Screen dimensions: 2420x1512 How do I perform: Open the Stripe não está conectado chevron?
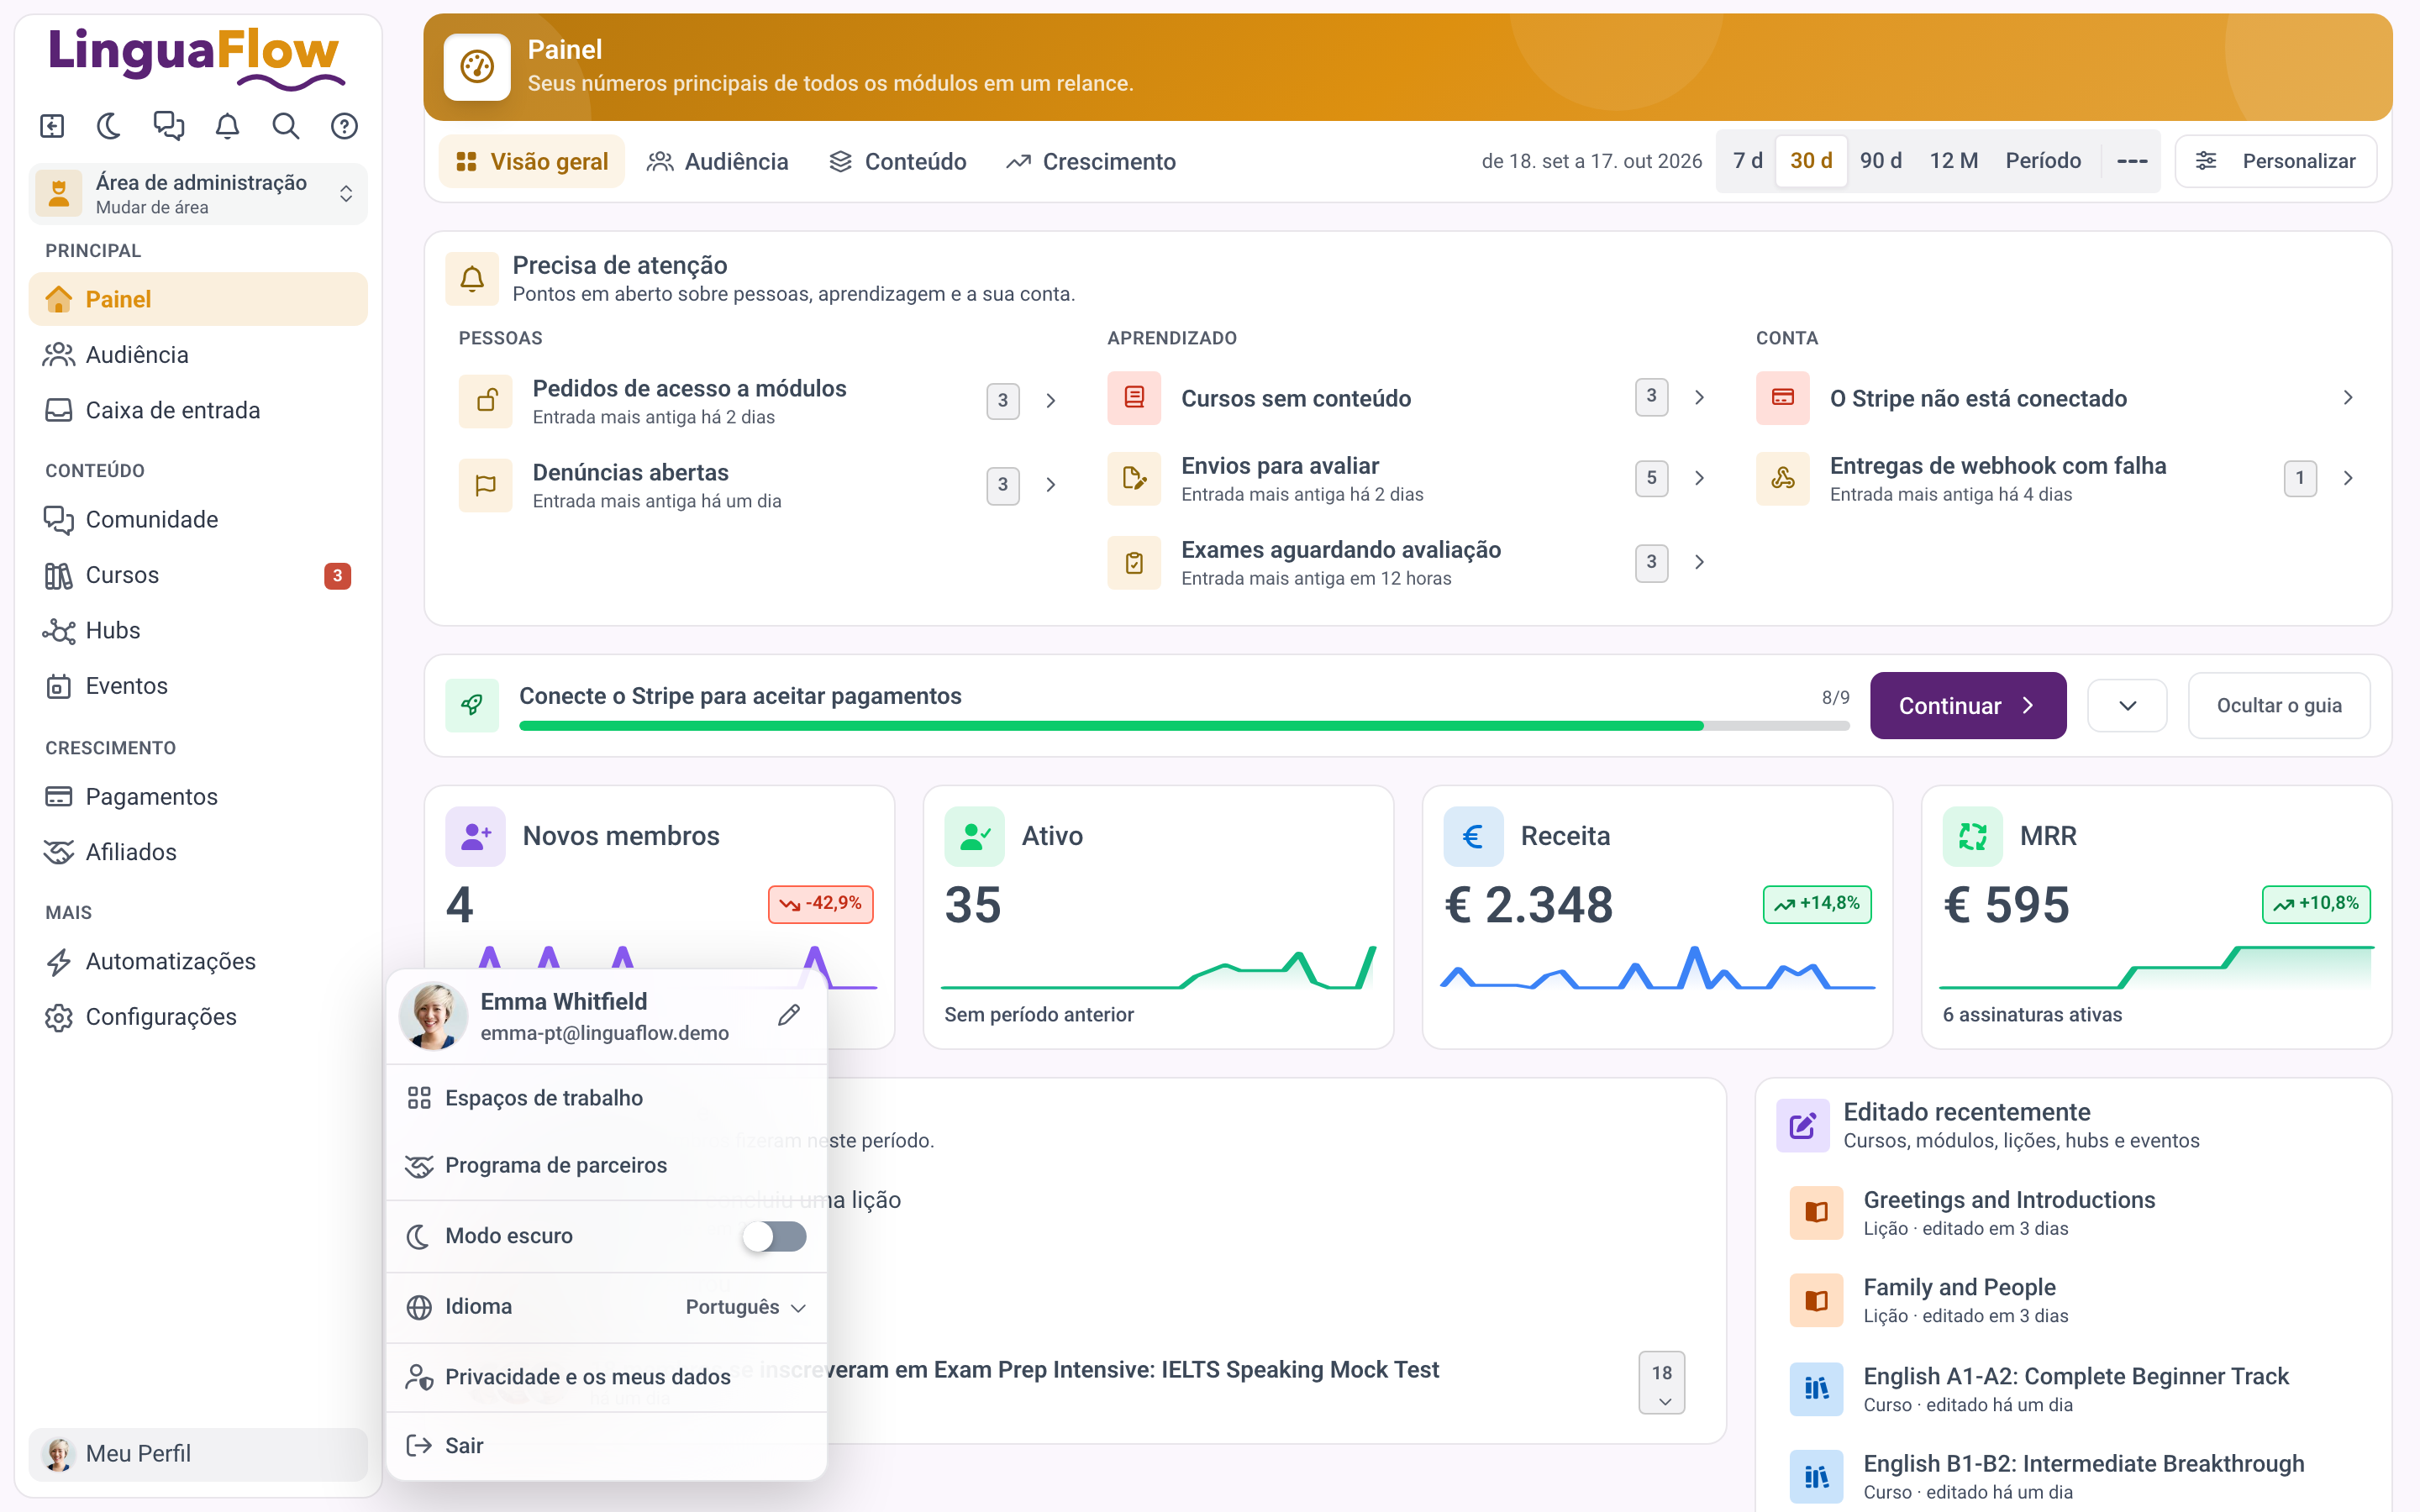tap(2348, 398)
